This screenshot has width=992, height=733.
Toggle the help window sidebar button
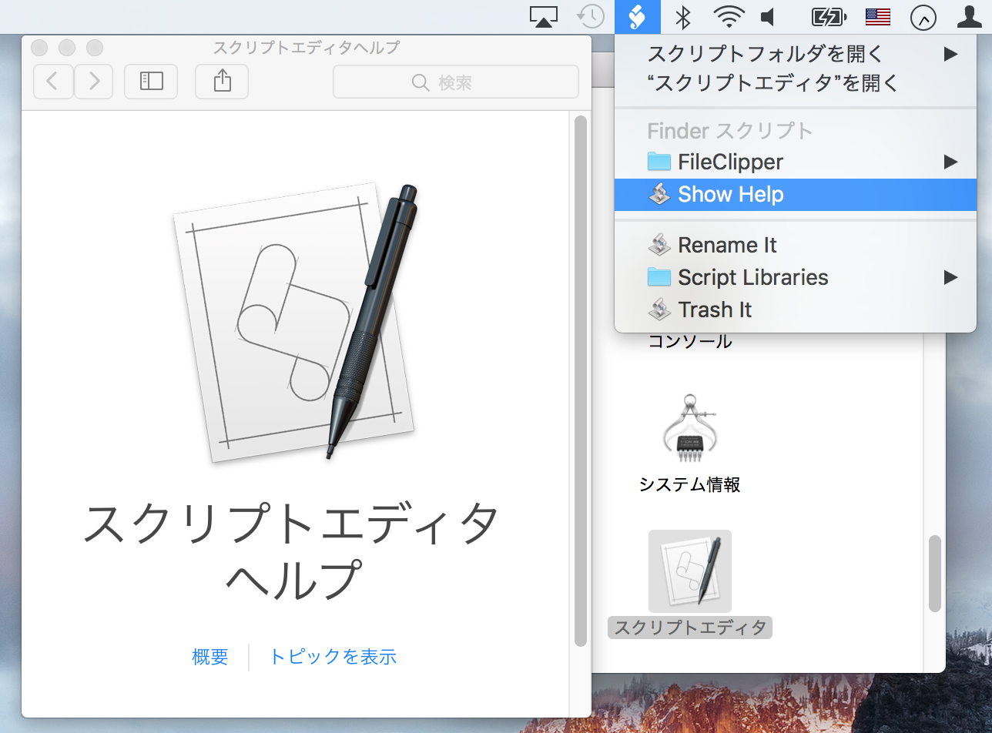pyautogui.click(x=151, y=82)
